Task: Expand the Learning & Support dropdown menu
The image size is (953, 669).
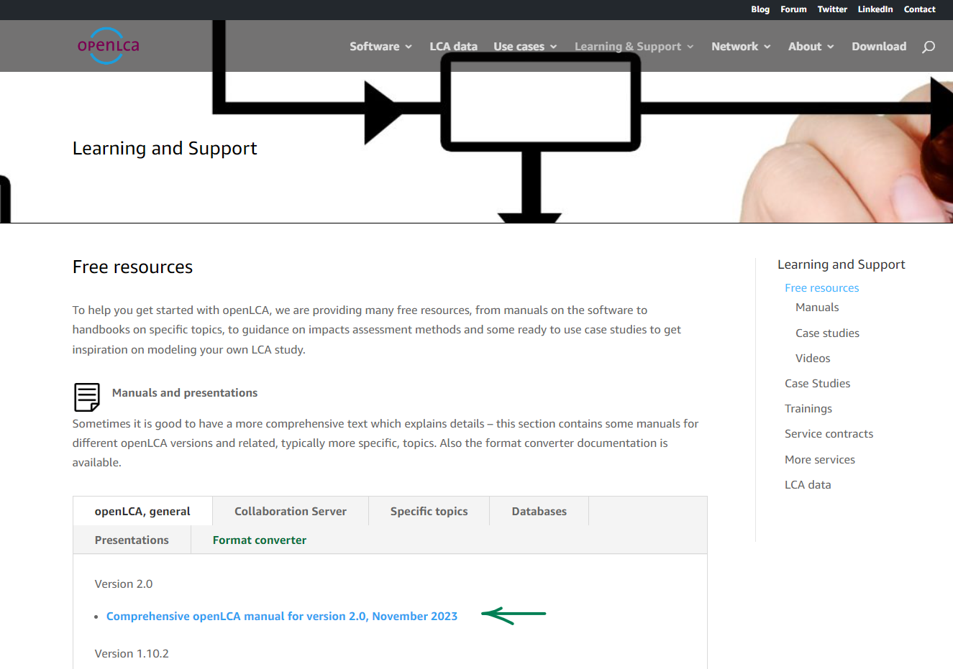Action: click(634, 46)
